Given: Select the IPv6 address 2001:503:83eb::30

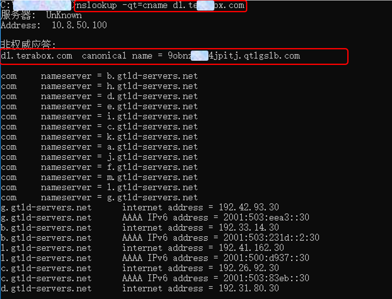Looking at the screenshot, I should pyautogui.click(x=266, y=278).
